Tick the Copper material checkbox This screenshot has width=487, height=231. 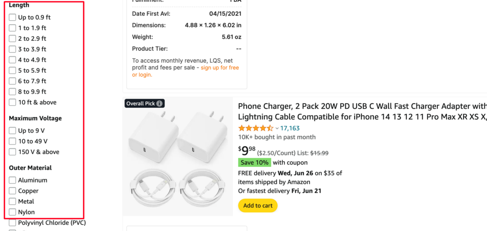pos(12,191)
